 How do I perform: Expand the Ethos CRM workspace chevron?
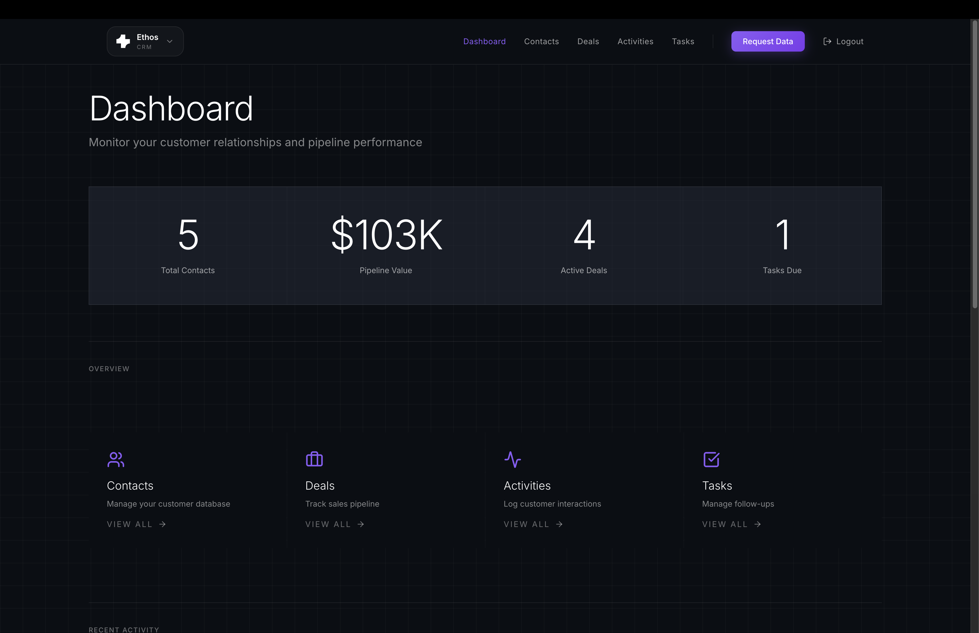[170, 42]
